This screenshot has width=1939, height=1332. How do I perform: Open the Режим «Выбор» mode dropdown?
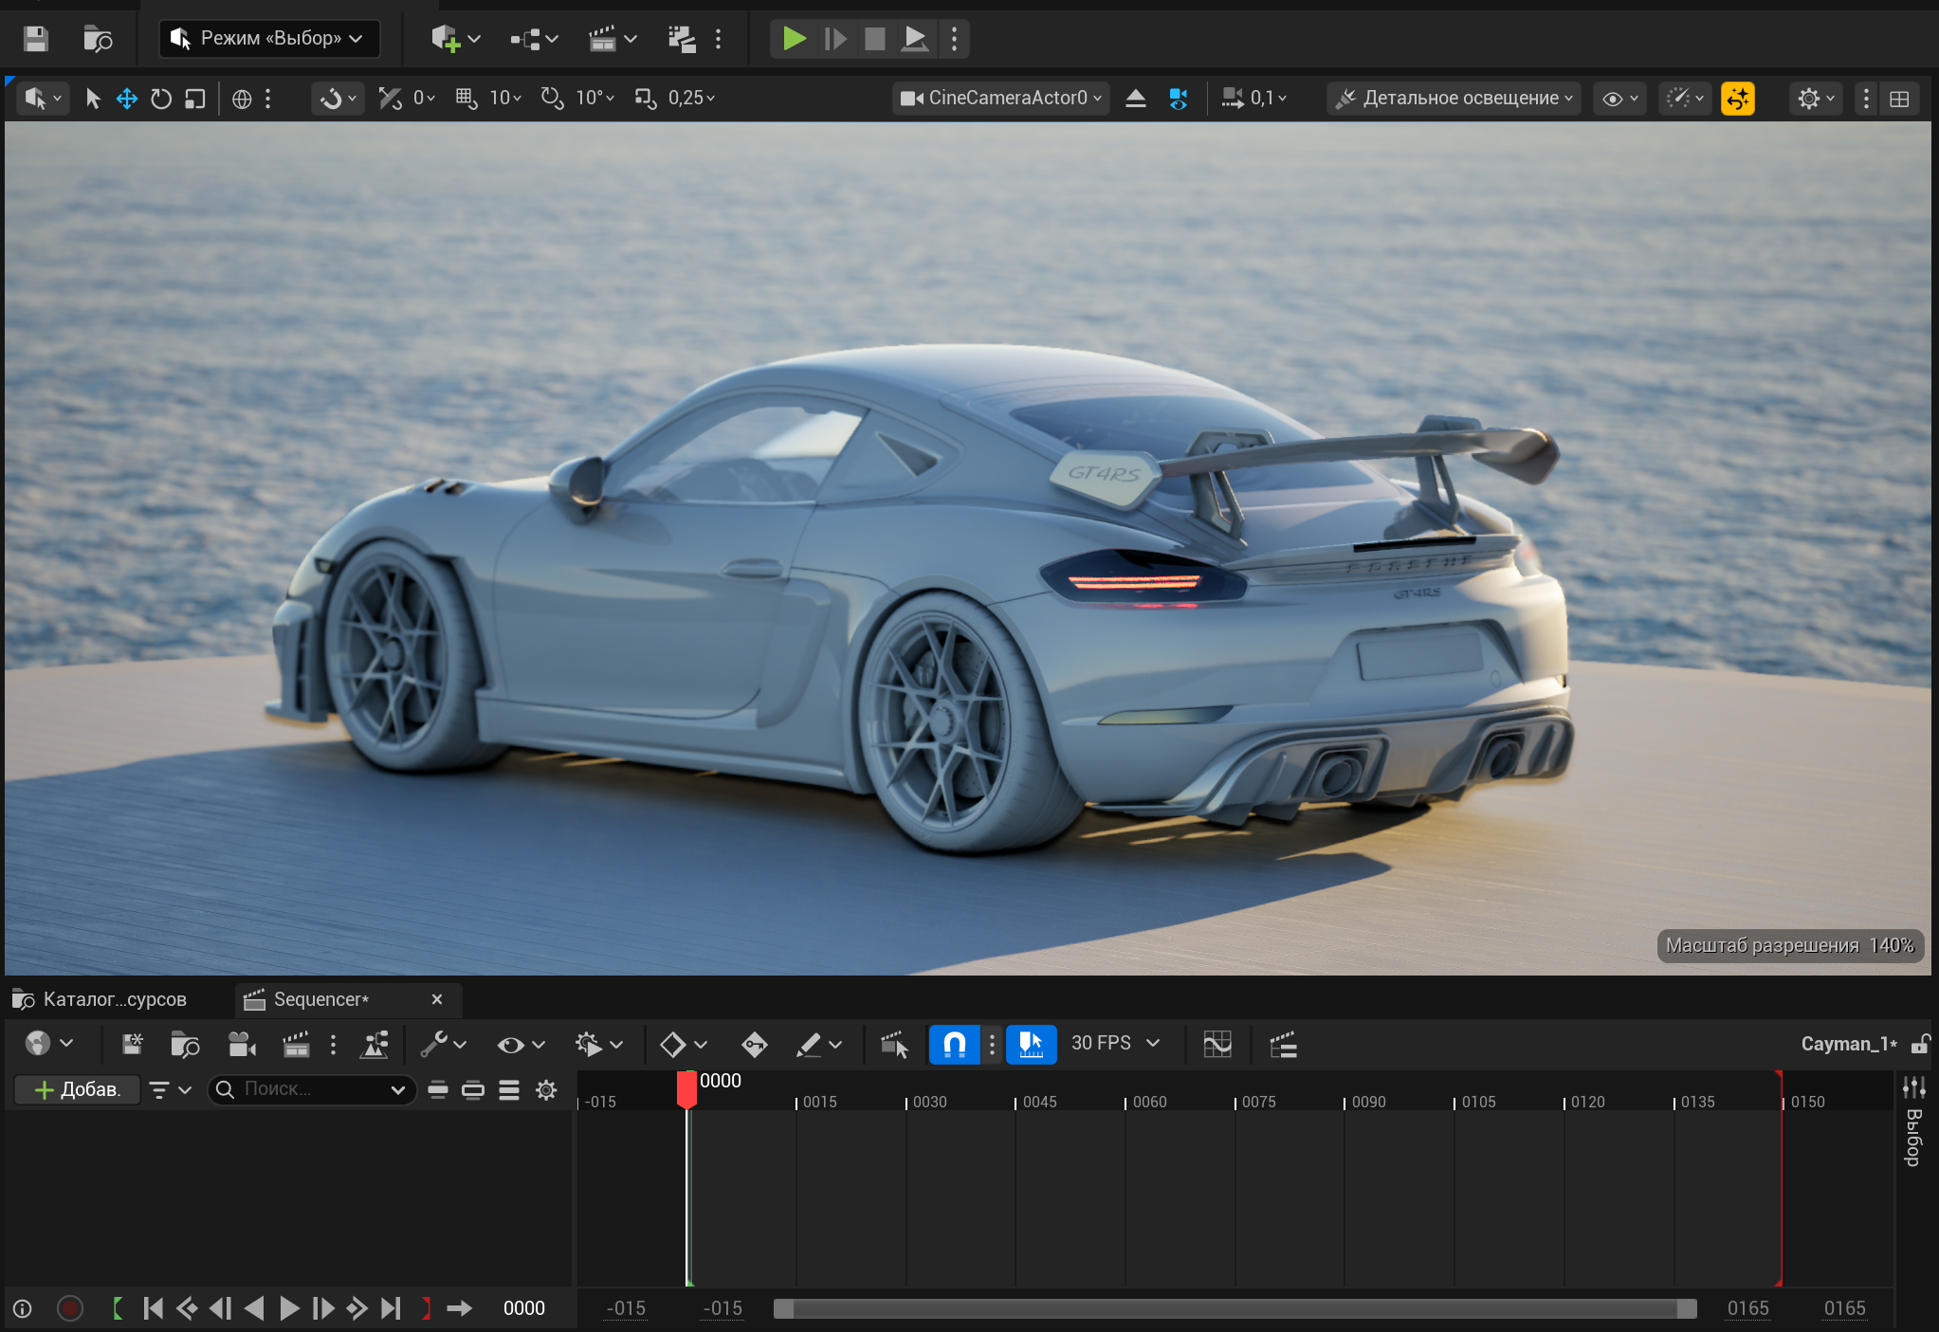pyautogui.click(x=269, y=39)
